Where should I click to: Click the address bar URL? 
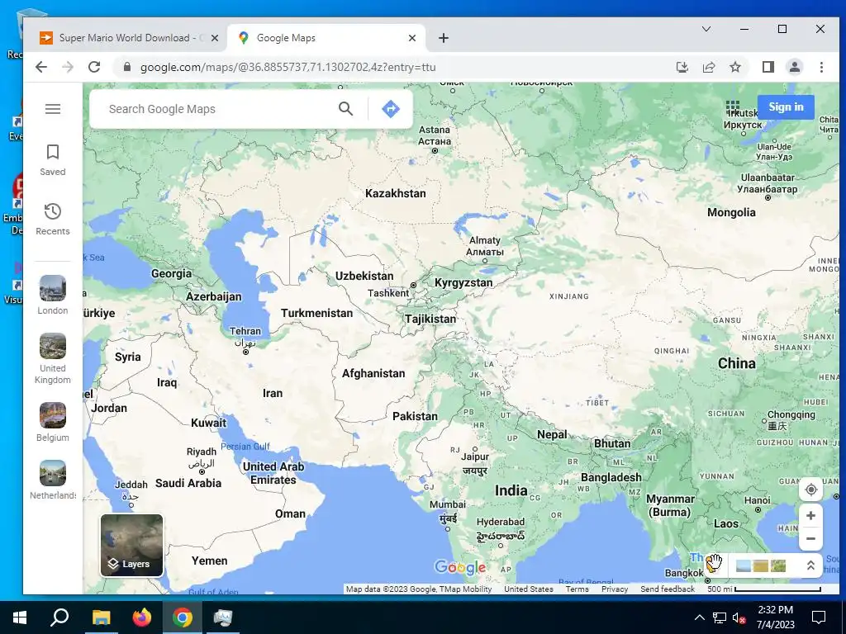(288, 67)
